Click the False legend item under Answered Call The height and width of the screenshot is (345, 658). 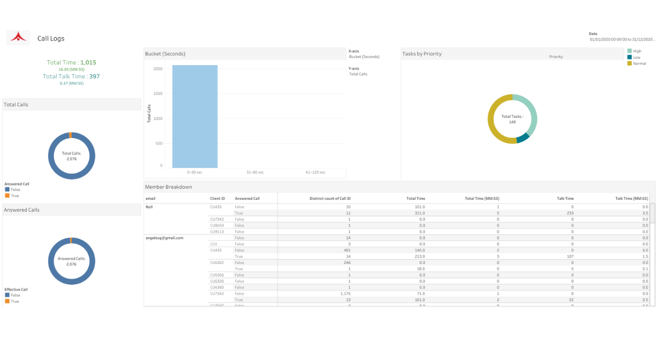coord(13,189)
